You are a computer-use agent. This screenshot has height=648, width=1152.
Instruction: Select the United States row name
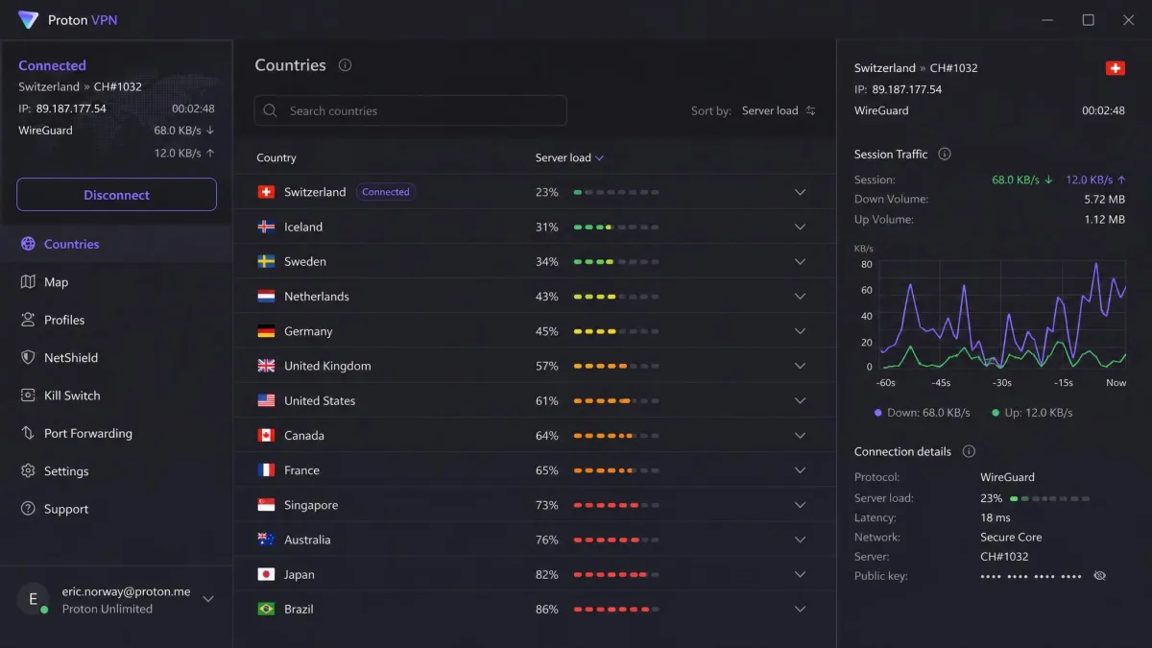(320, 400)
